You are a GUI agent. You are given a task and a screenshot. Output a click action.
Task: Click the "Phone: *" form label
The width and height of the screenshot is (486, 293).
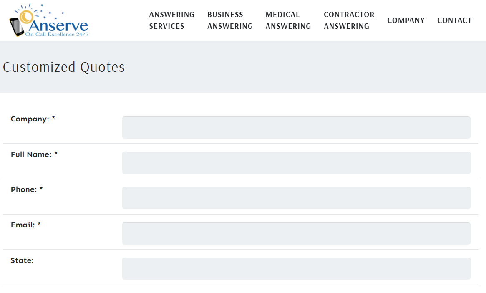tap(27, 189)
